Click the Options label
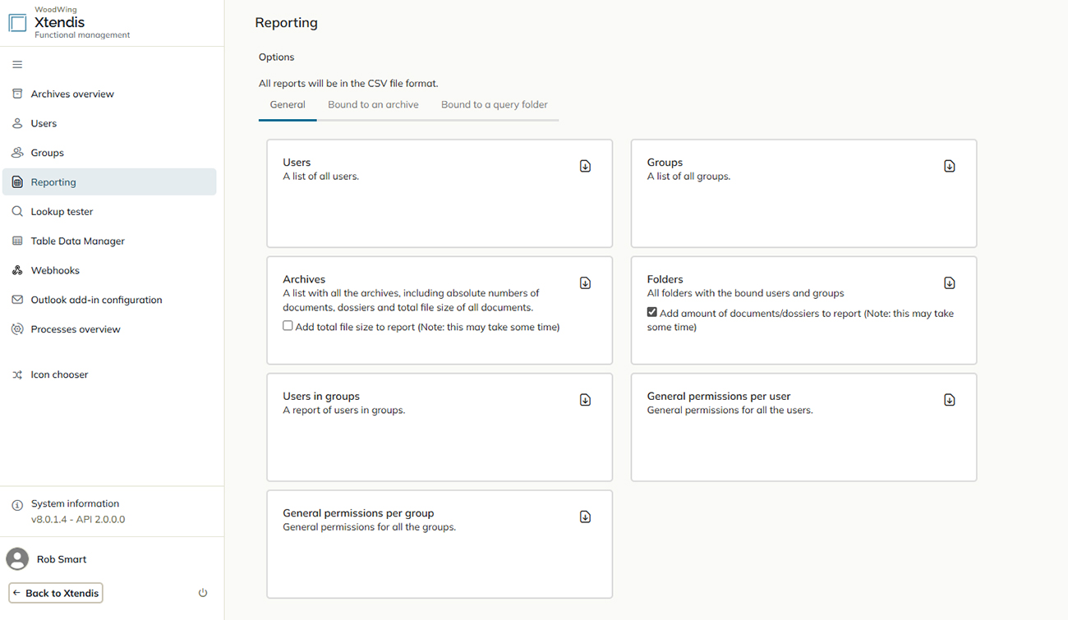 (x=276, y=57)
